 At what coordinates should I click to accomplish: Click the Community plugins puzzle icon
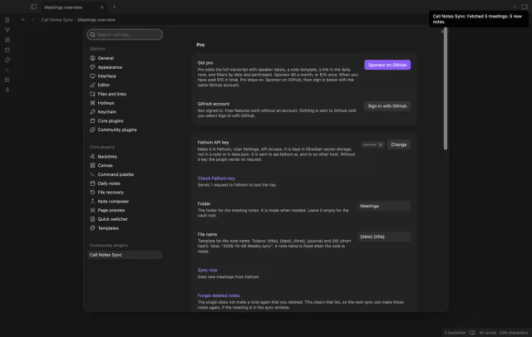[x=92, y=129]
